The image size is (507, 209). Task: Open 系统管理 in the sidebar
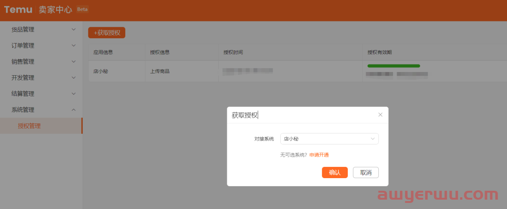23,110
